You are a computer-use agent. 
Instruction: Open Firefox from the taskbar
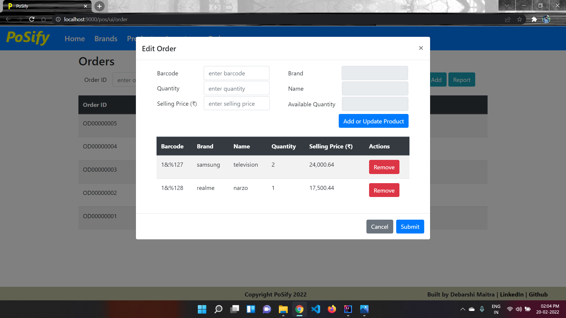(332, 309)
